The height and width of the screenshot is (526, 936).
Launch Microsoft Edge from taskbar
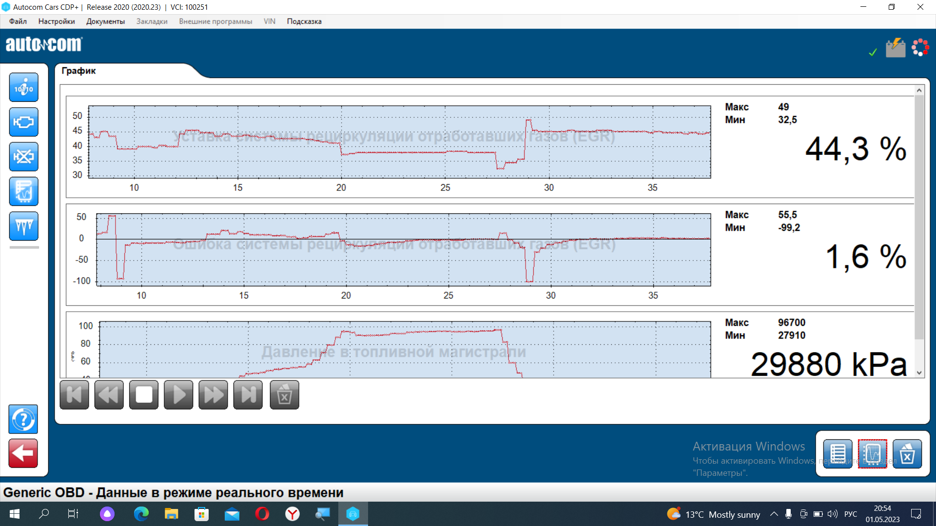tap(141, 514)
